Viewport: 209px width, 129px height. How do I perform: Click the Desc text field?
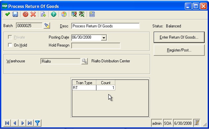tap(105, 26)
